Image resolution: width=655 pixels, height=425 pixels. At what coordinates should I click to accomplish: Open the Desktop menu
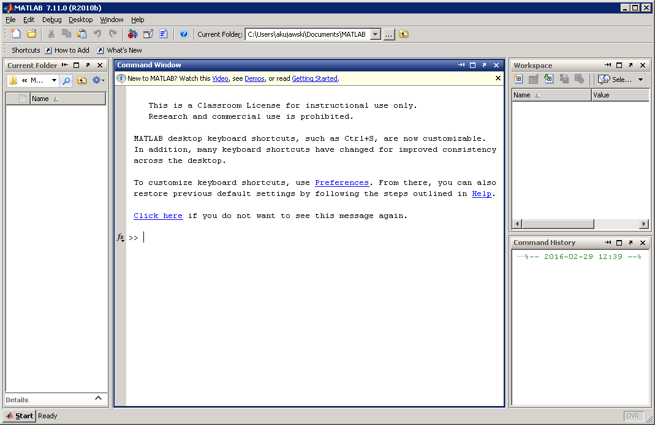tap(81, 20)
